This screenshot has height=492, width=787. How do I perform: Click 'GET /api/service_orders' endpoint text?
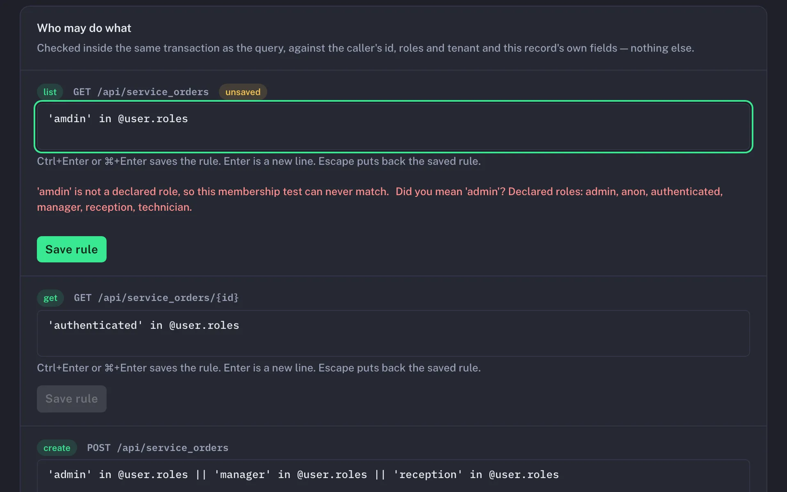(141, 92)
